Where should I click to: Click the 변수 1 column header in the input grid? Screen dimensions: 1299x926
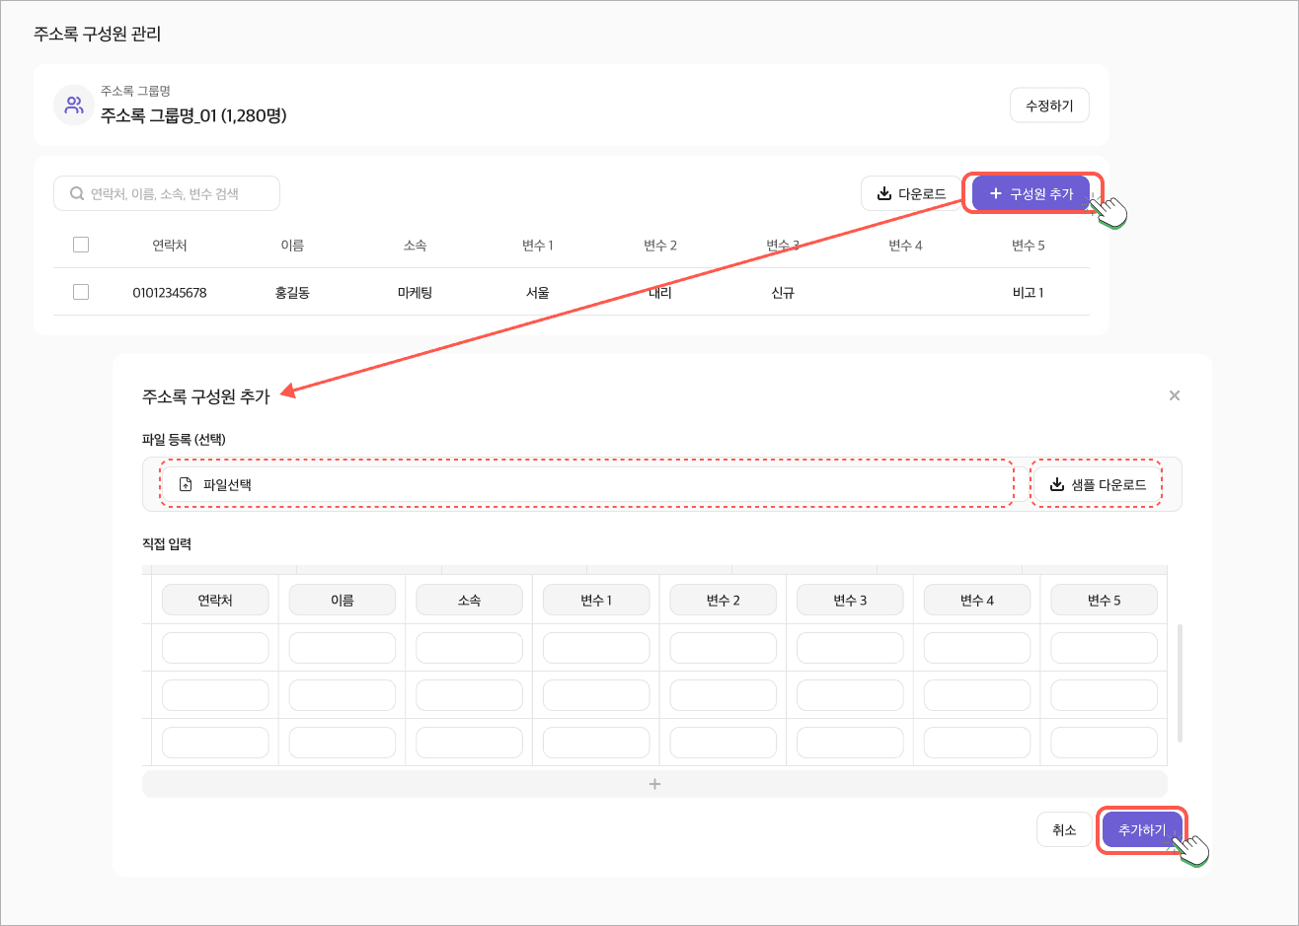(x=596, y=600)
